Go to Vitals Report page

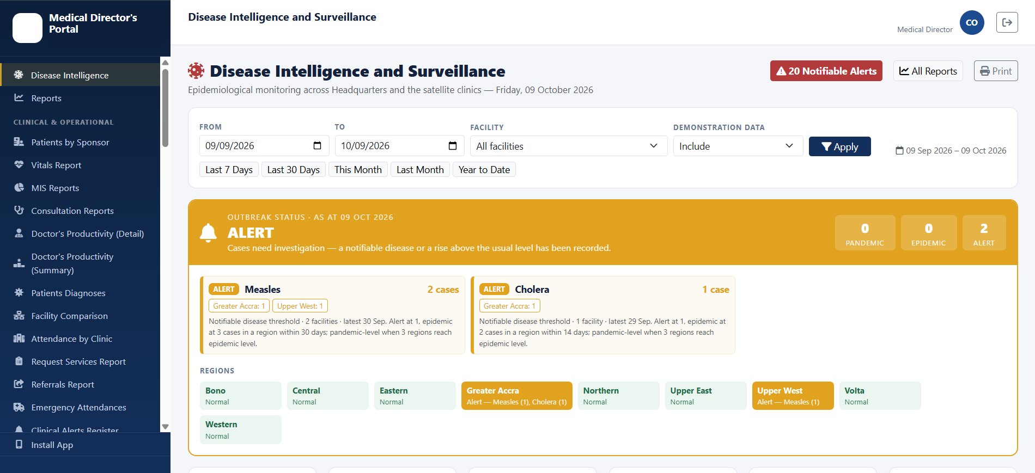click(x=80, y=165)
